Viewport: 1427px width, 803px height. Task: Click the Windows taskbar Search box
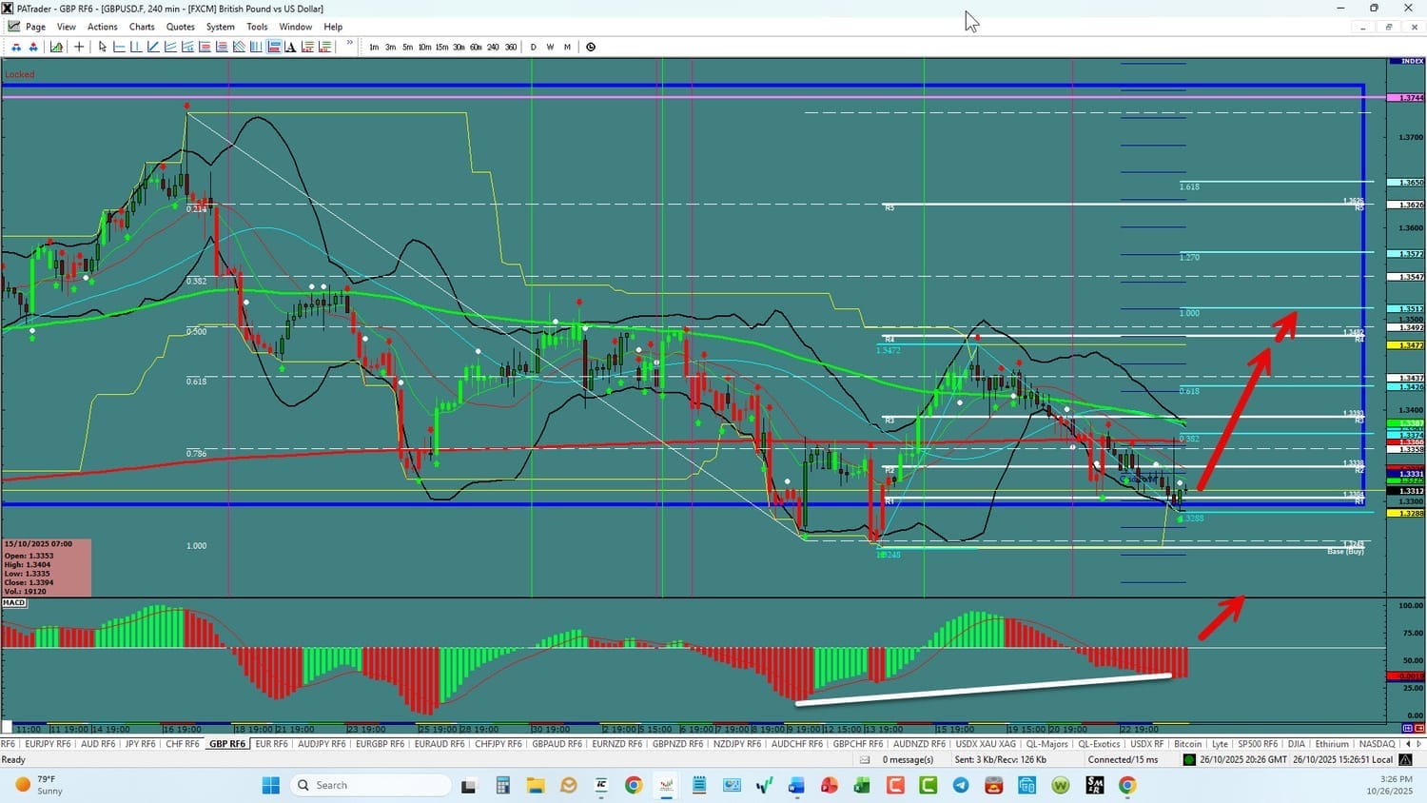[371, 785]
